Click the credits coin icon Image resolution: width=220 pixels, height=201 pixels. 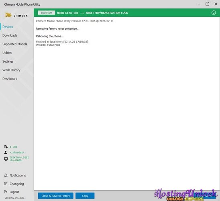[6, 147]
